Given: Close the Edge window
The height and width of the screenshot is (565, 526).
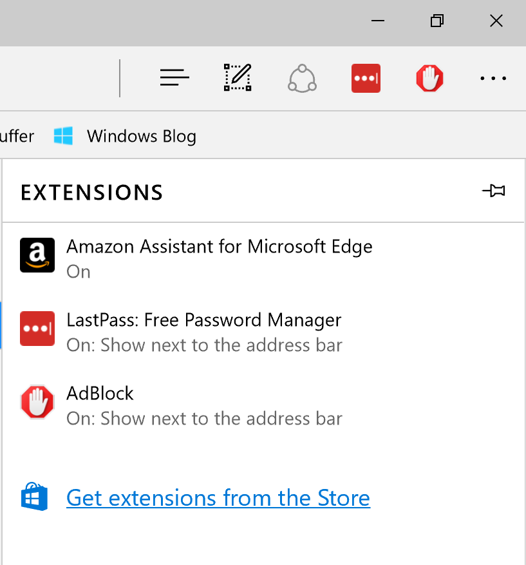Looking at the screenshot, I should click(496, 21).
